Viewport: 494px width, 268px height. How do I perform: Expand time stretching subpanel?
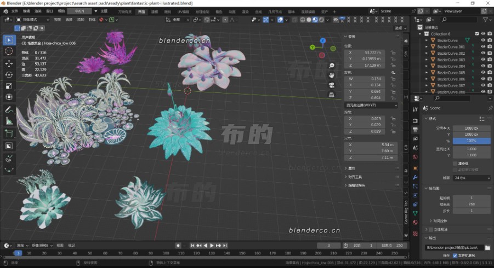click(x=431, y=221)
